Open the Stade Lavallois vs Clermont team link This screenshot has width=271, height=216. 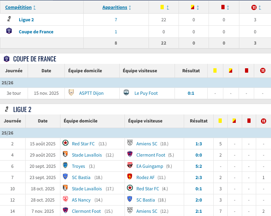coord(87,155)
